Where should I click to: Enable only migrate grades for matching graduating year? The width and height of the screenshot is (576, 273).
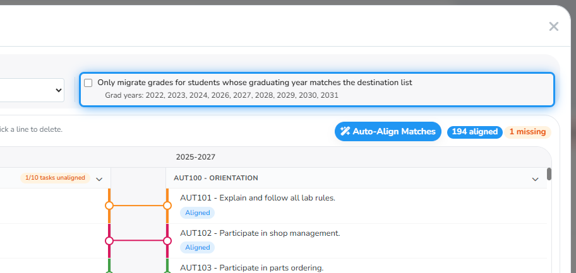point(88,83)
